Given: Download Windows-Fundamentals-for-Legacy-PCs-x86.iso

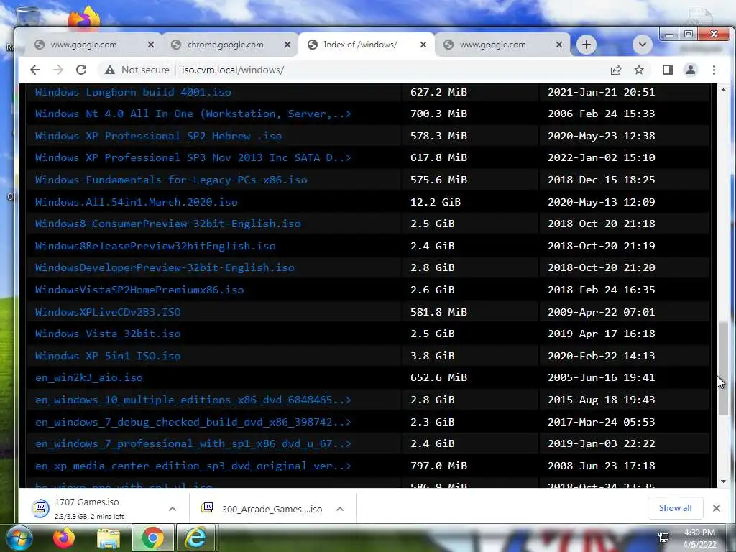Looking at the screenshot, I should (x=171, y=180).
